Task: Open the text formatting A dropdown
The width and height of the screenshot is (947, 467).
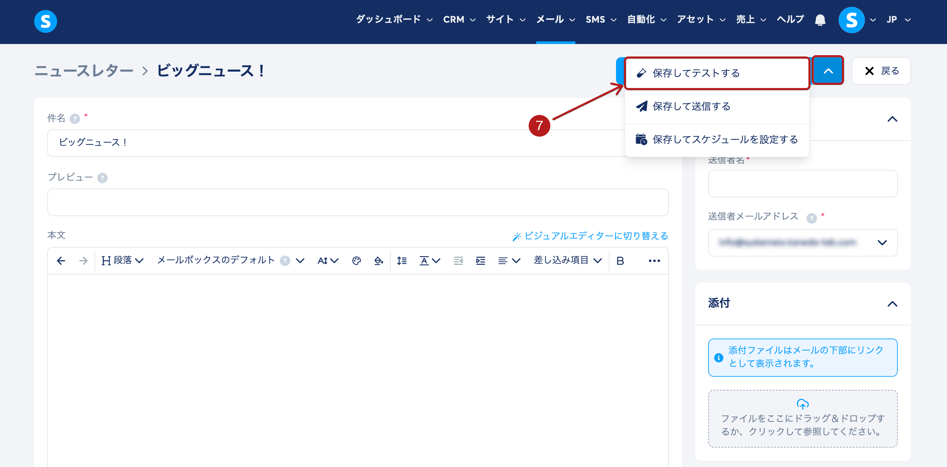Action: pos(430,261)
